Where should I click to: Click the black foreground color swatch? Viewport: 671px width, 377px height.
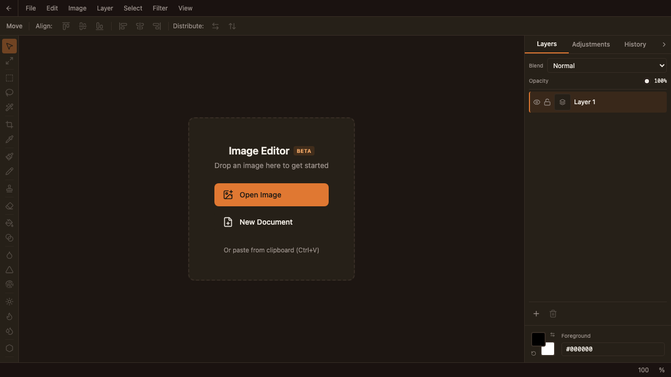tap(537, 338)
